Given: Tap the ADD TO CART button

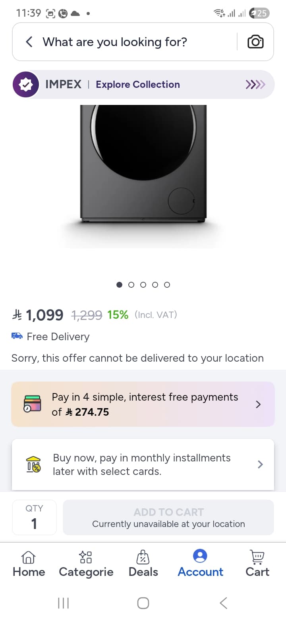Looking at the screenshot, I should [x=168, y=517].
